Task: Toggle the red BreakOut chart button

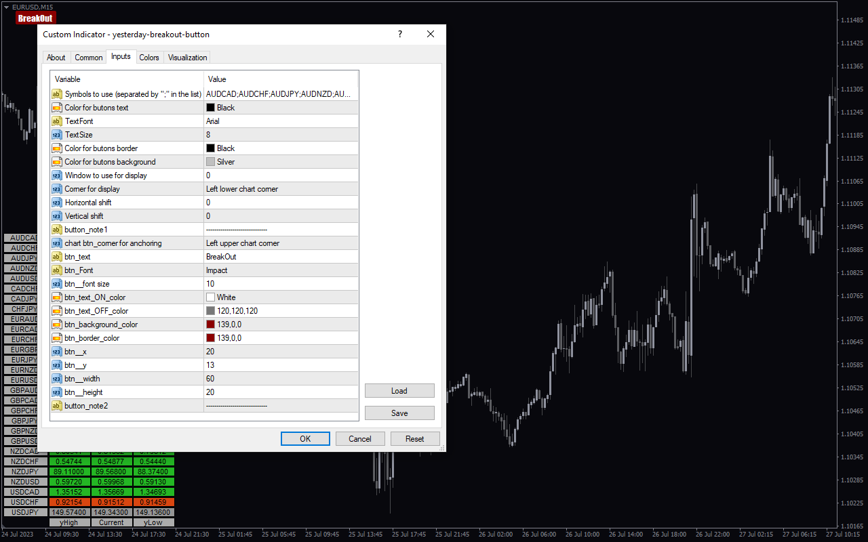Action: coord(35,18)
